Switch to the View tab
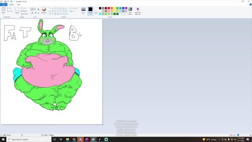Screen dimensions: 252x142 tap(19, 4)
